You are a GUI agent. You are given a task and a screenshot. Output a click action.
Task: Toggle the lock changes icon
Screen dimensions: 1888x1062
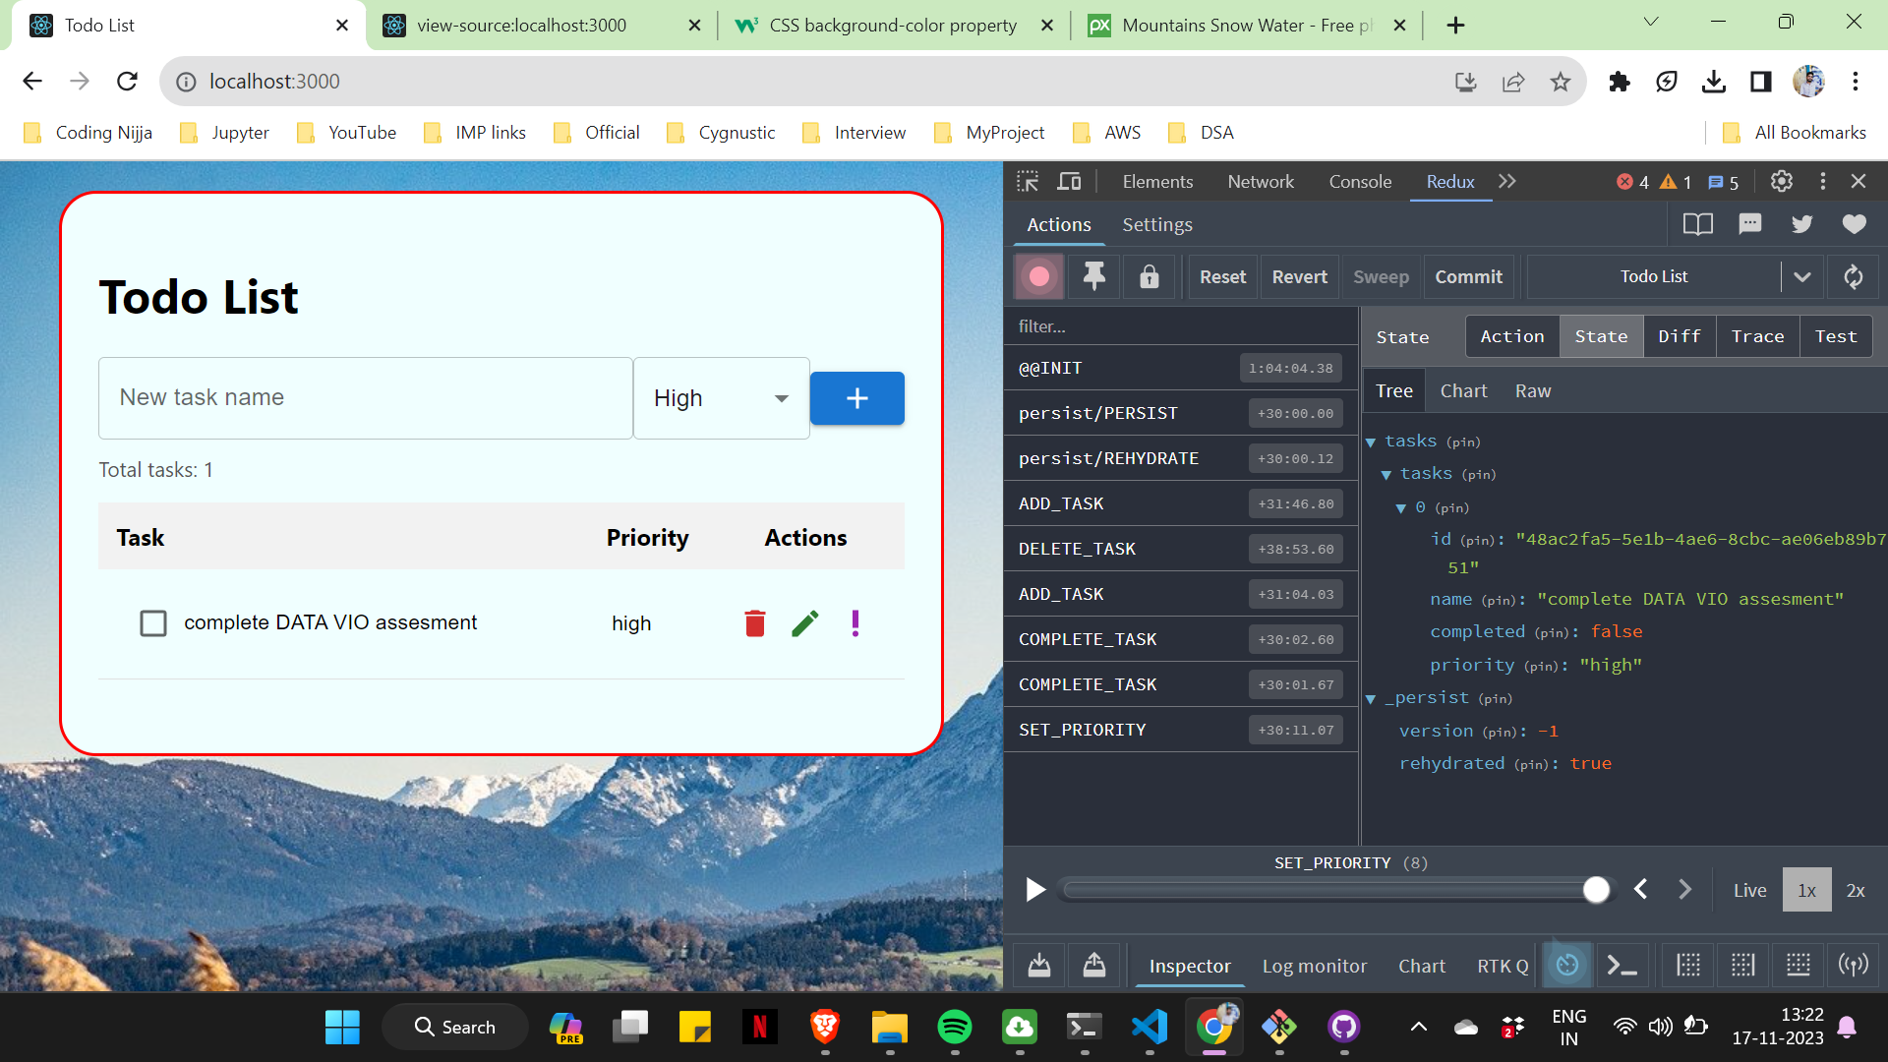pyautogui.click(x=1149, y=276)
